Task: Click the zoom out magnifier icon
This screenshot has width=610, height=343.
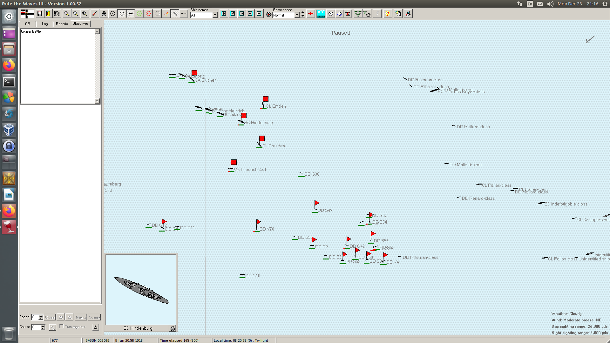Action: tap(76, 14)
